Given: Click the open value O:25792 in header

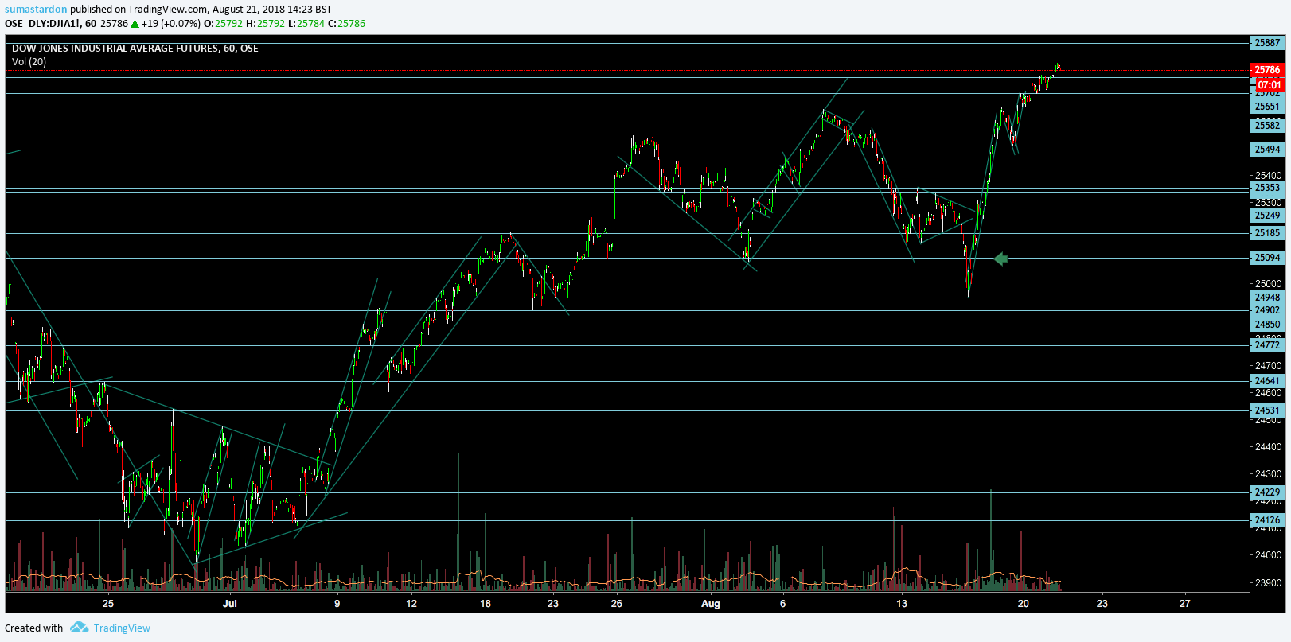Looking at the screenshot, I should coord(224,24).
